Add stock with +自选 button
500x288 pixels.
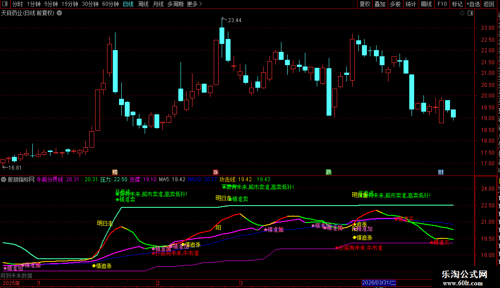(x=473, y=4)
